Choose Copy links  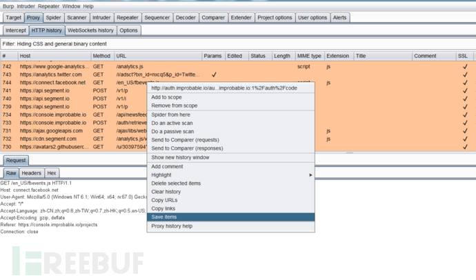click(230, 209)
